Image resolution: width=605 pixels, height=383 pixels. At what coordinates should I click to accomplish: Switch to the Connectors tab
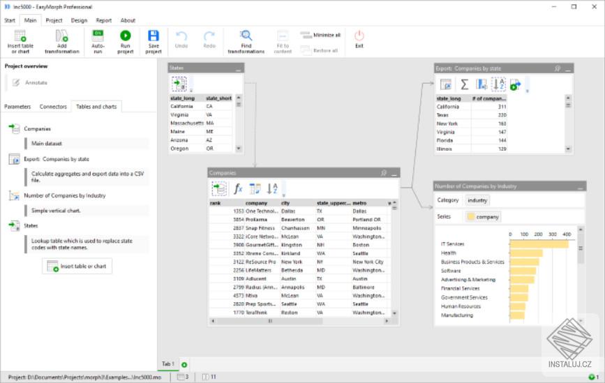pos(53,107)
